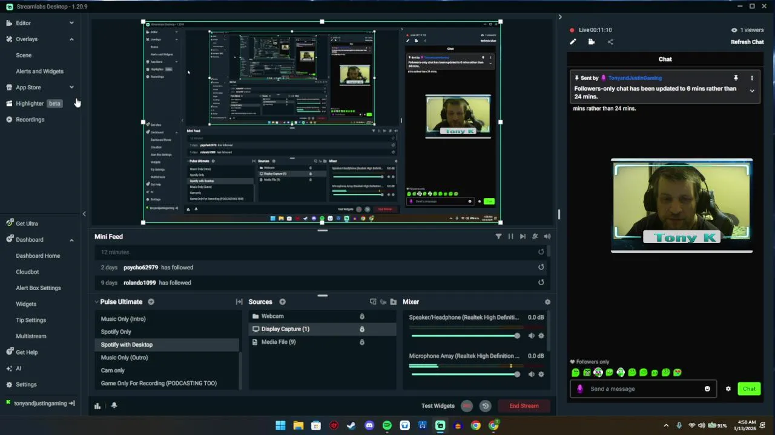Send message with green Chat button
This screenshot has height=435, width=775.
click(749, 389)
